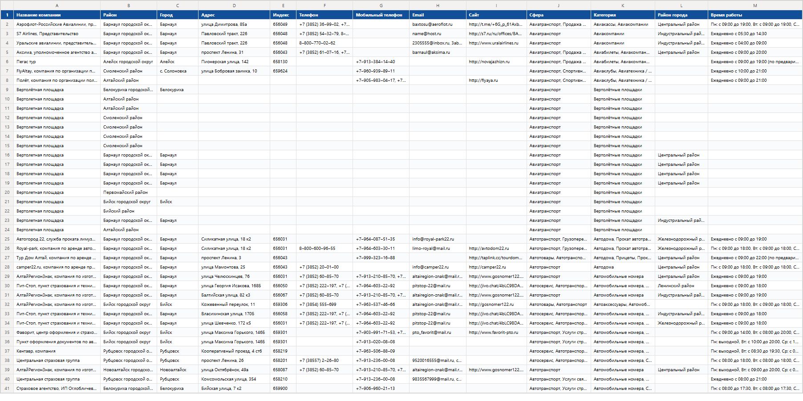Select phone number 8-800-770-02-62

click(324, 43)
